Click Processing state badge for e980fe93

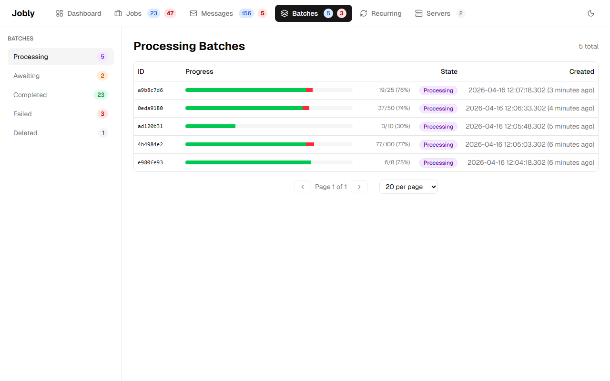438,163
